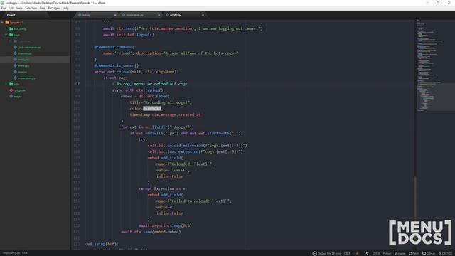The width and height of the screenshot is (455, 256).
Task: Select the config.py editor tab
Action: tap(185, 15)
